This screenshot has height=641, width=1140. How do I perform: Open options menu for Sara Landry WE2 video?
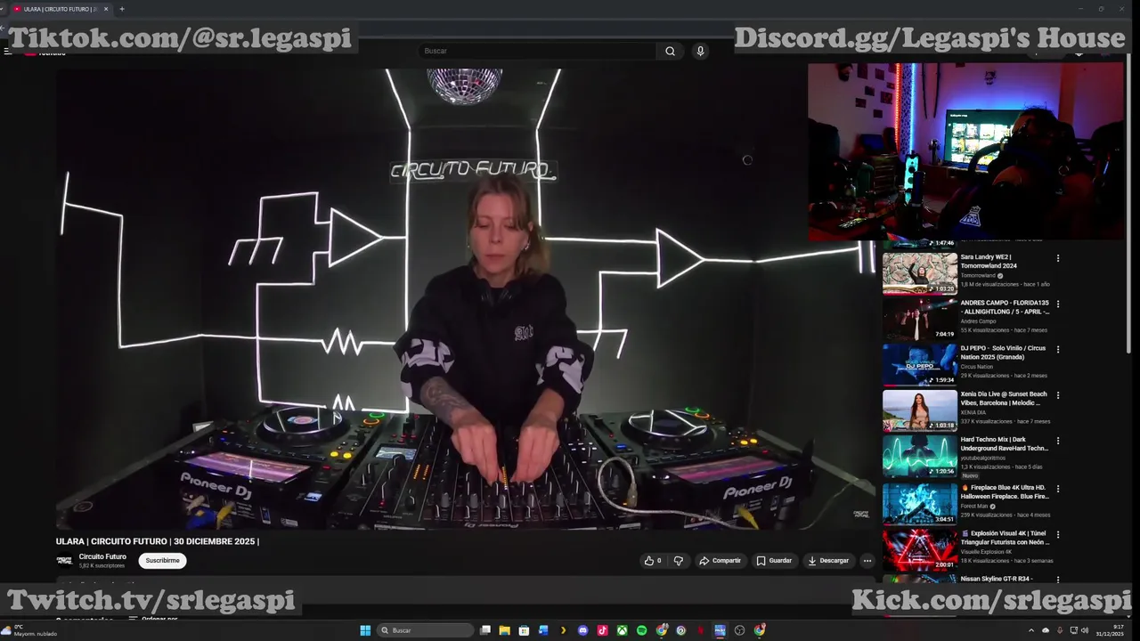[x=1058, y=258]
